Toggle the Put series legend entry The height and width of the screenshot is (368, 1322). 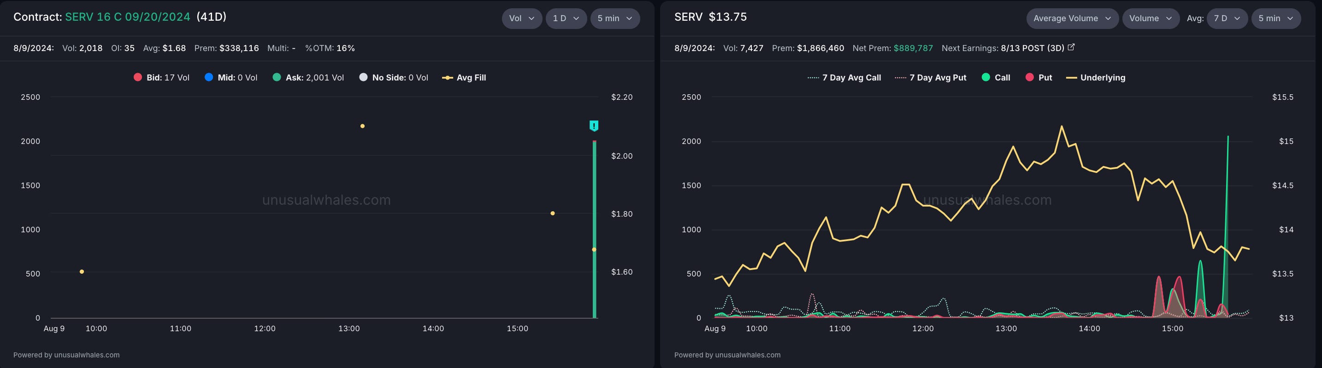pos(1039,77)
